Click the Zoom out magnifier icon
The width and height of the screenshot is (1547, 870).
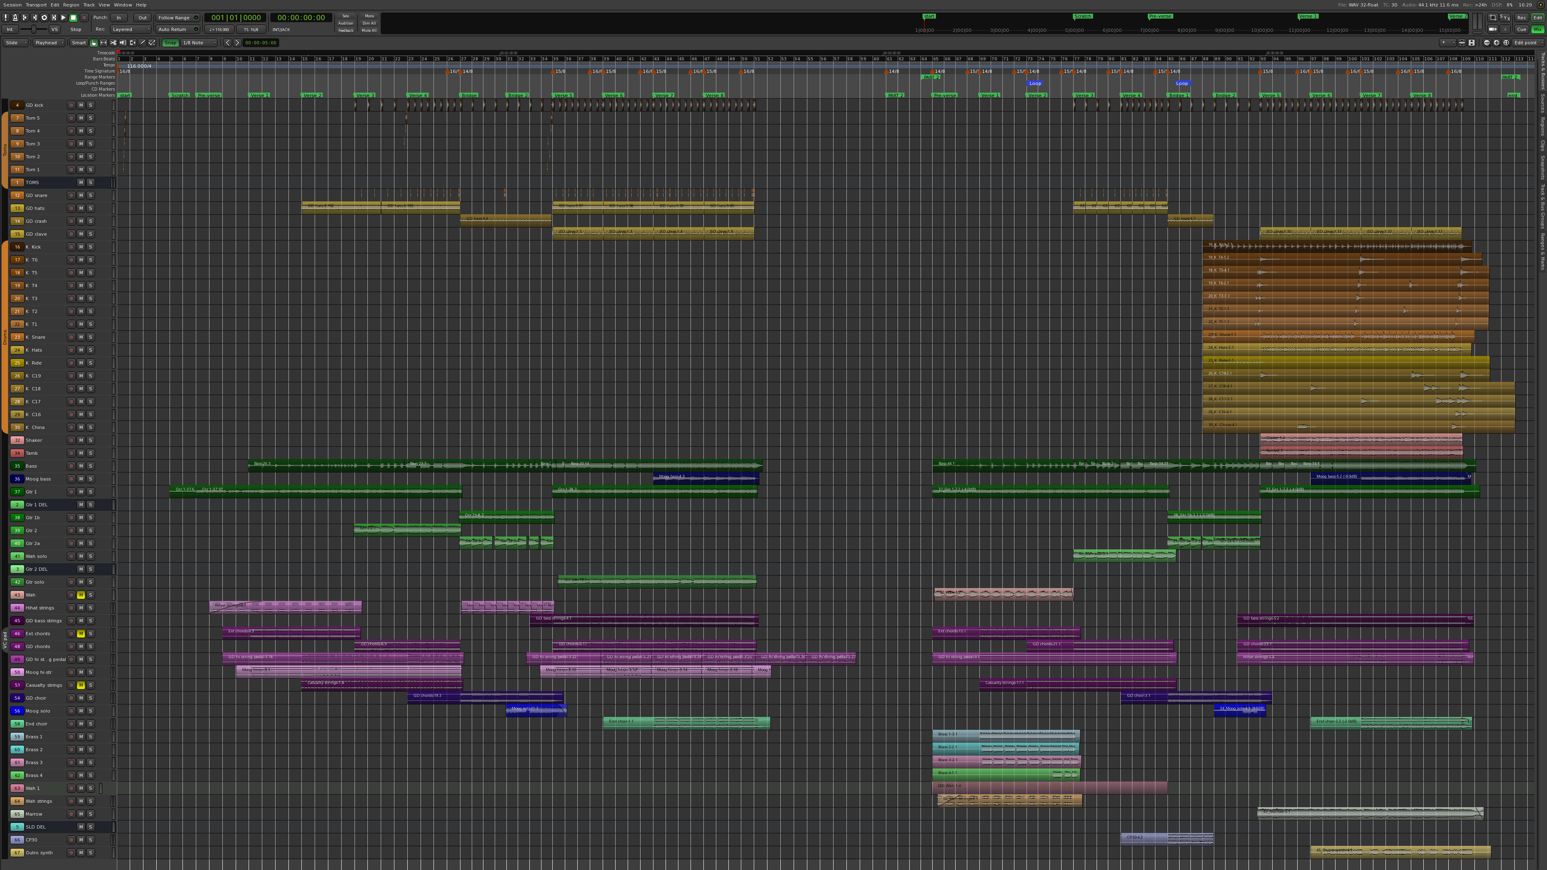click(1486, 43)
